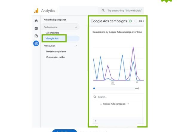
Task: Click the table Search... input field
Action: click(118, 97)
